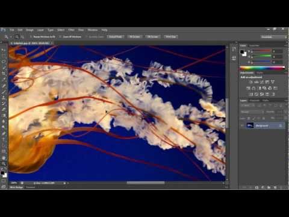Add a layer mask
Screen dimensions: 289x217
256,187
